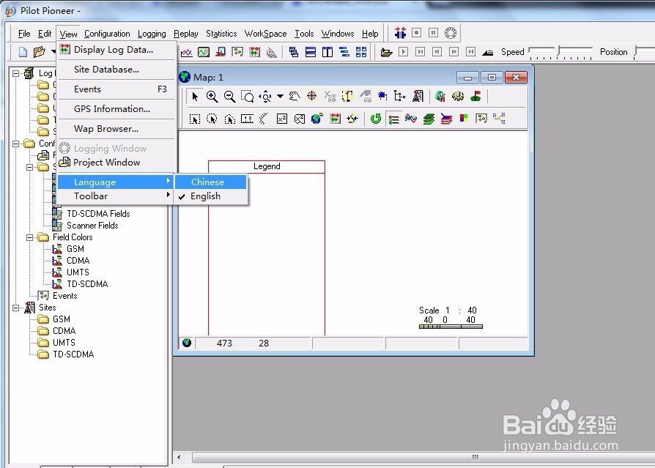The image size is (655, 468).
Task: Select TD-SCDMA folder under Sites
Action: pyautogui.click(x=73, y=354)
